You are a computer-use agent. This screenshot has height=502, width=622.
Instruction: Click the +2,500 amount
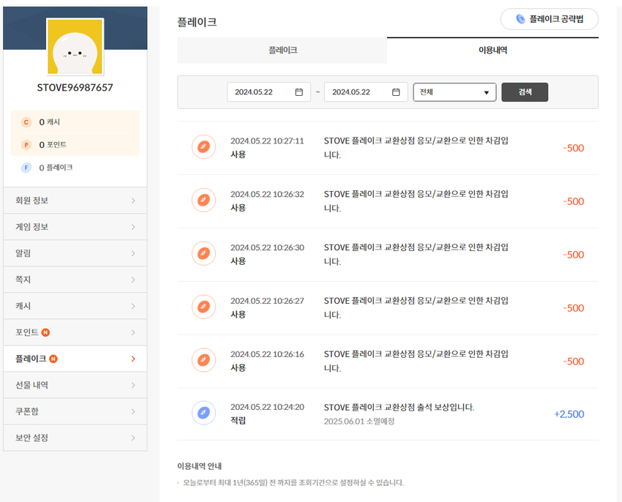pos(569,414)
